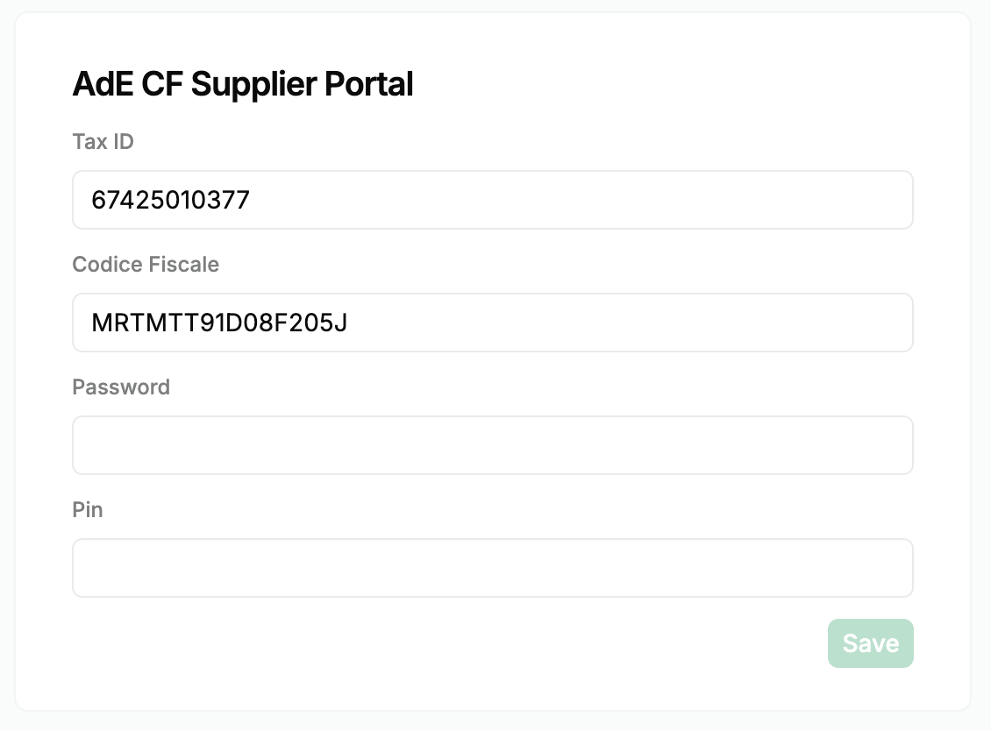Click the Codice Fiscale label text
The width and height of the screenshot is (991, 731).
coord(146,264)
